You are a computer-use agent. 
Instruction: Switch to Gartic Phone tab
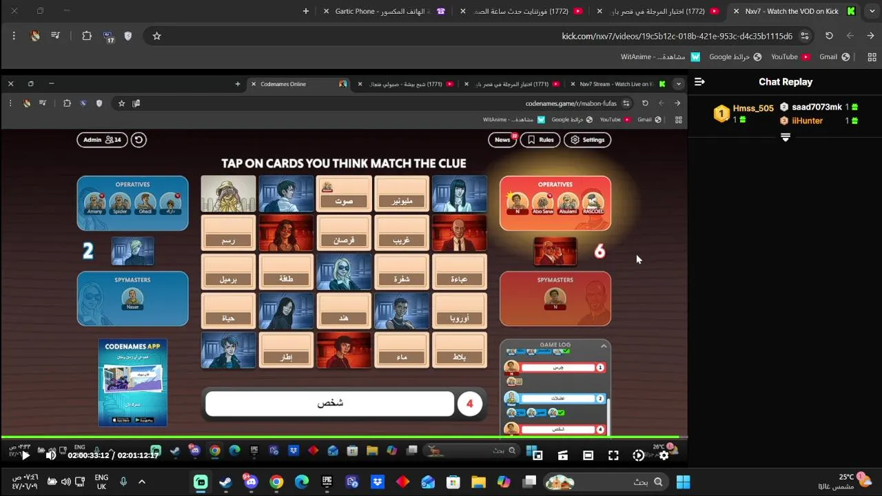(386, 11)
